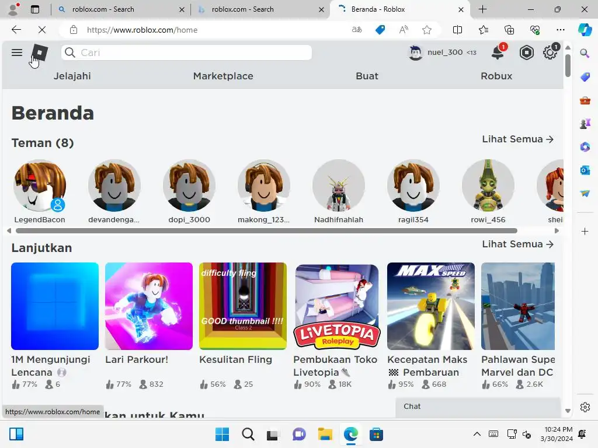598x448 pixels.
Task: Launch Copilot from Edge sidebar
Action: point(585,30)
